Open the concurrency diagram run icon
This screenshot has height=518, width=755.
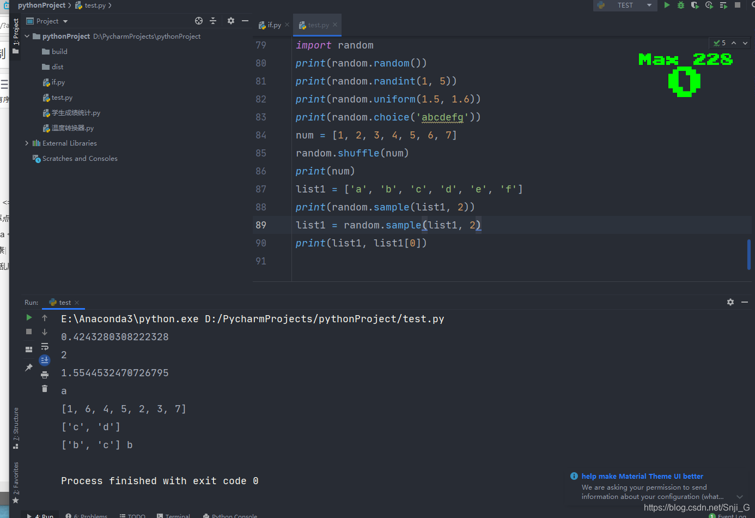click(x=723, y=5)
